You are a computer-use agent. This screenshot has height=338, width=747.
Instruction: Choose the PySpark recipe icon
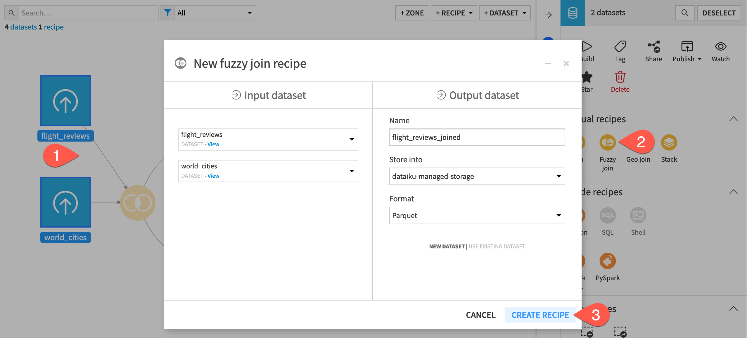[607, 261]
